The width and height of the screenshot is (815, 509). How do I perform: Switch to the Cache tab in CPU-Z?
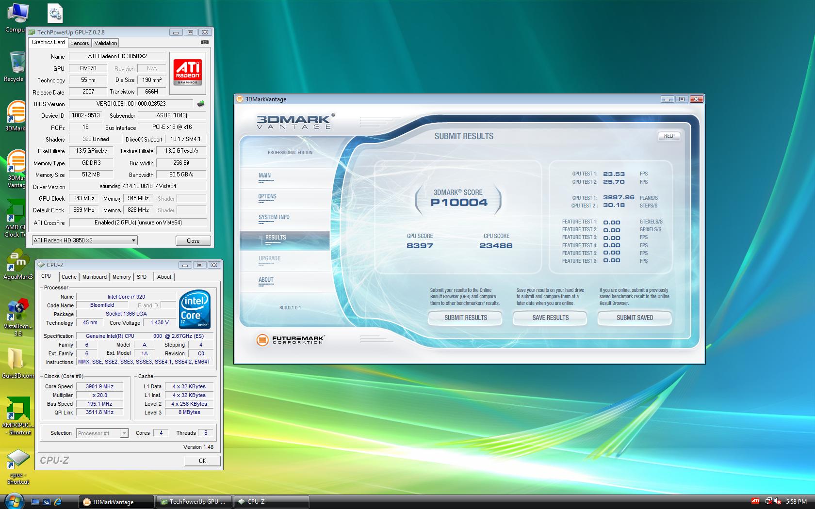pyautogui.click(x=69, y=277)
